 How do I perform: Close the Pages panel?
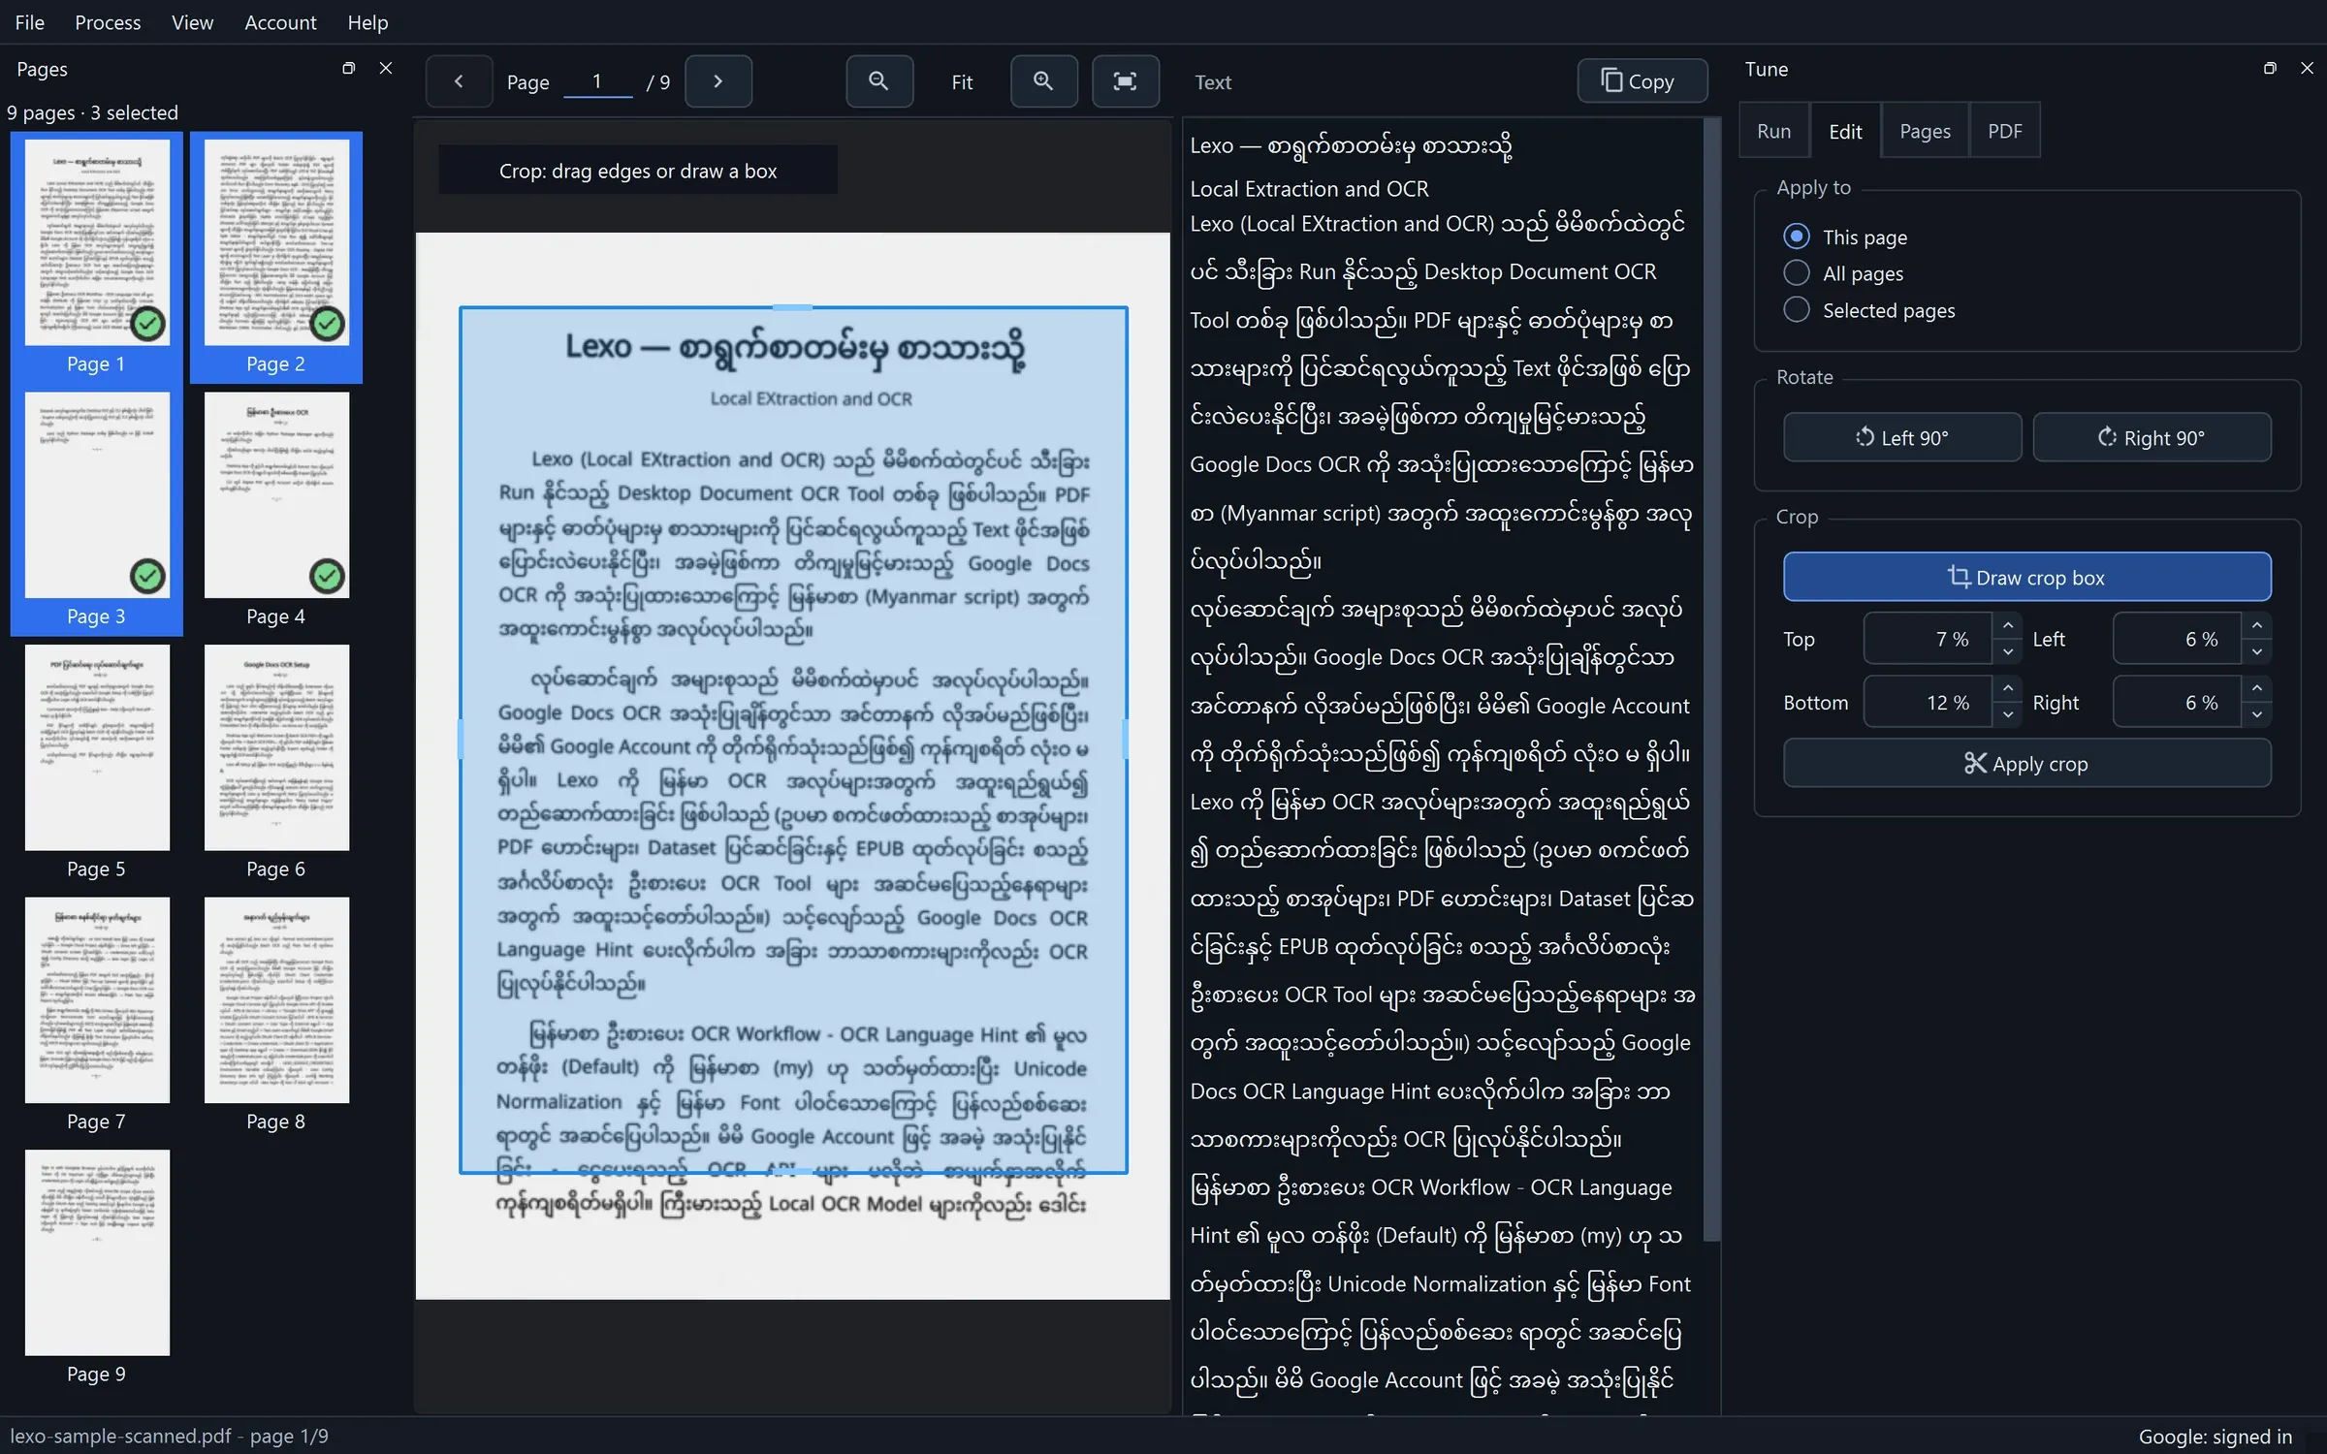386,68
